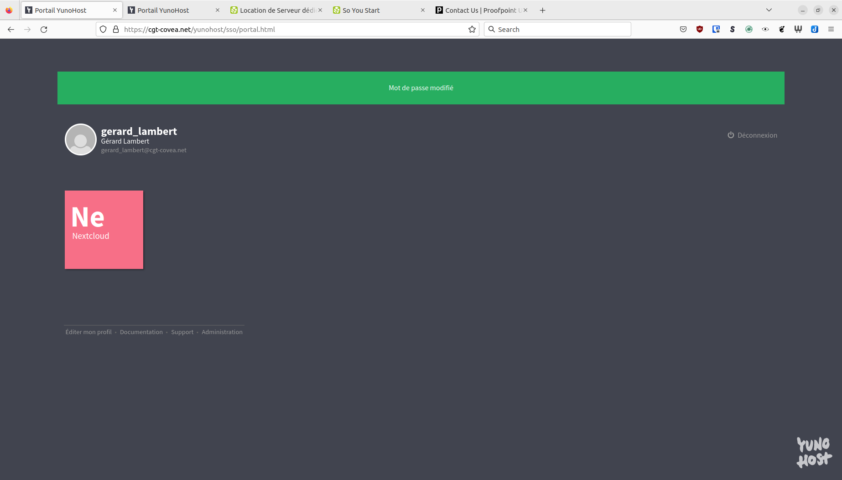The image size is (842, 480).
Task: Click the site security padlock icon
Action: (116, 29)
